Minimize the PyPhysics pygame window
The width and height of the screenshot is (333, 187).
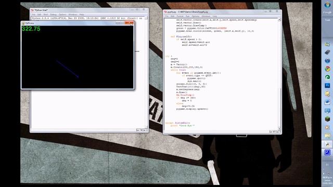coord(118,23)
